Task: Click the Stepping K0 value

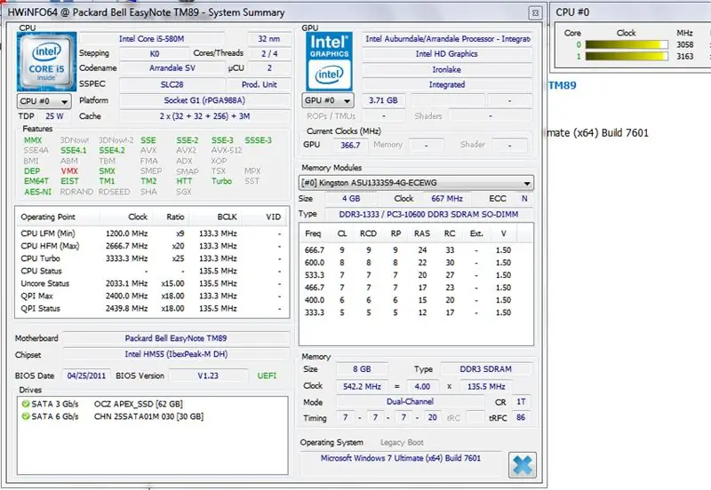Action: (x=155, y=53)
